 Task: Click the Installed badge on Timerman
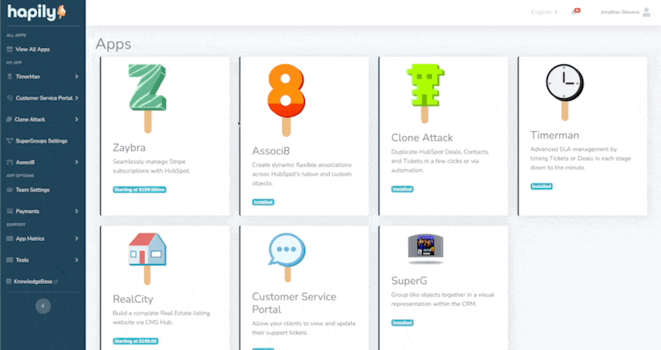pyautogui.click(x=541, y=187)
